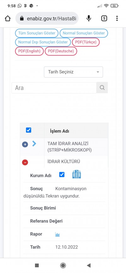Uncheck the Kurum Adı checkbox
The width and height of the screenshot is (126, 273).
click(x=62, y=175)
